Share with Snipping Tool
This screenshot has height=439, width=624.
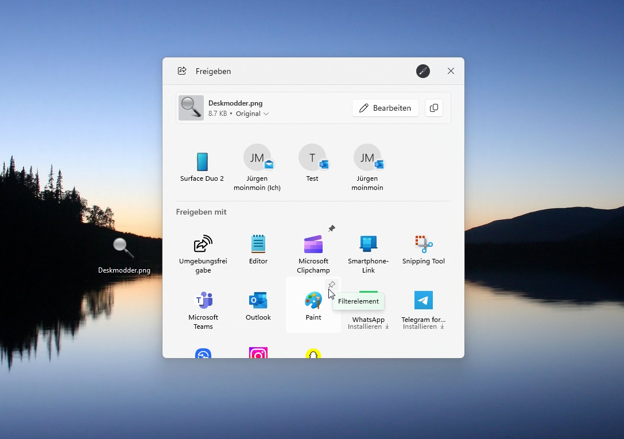pyautogui.click(x=424, y=249)
